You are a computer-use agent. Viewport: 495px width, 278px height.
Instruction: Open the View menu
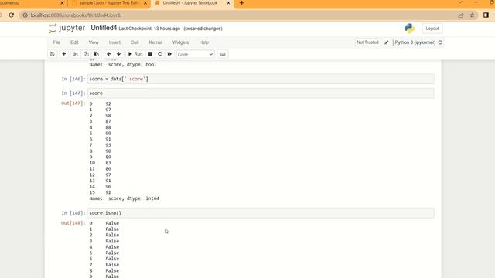[94, 42]
